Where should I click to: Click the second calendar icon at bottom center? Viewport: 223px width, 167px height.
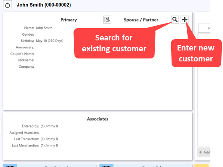tap(106, 166)
